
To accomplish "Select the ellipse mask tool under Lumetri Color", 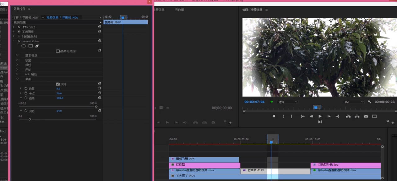I will tap(24, 46).
